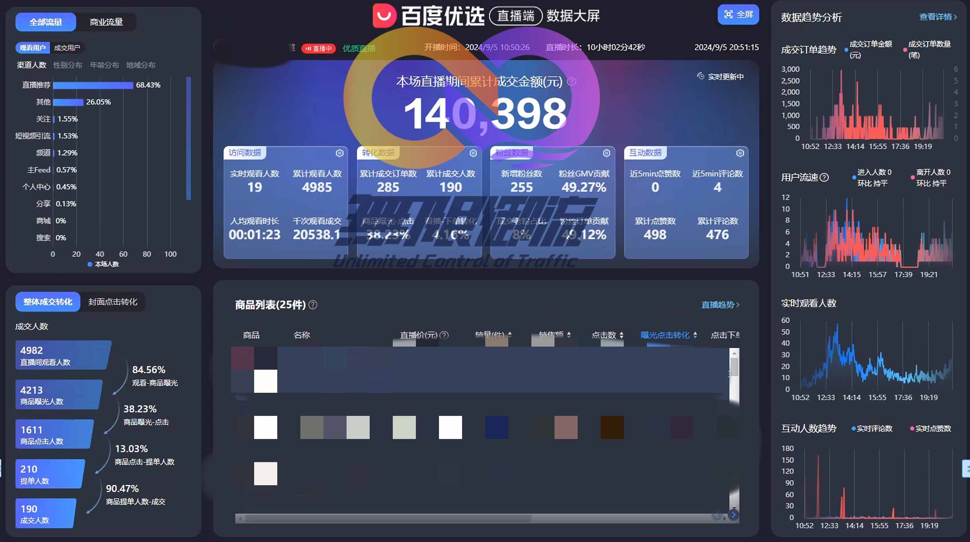Toggle 实时点赞数 legend series
The height and width of the screenshot is (542, 970).
(x=930, y=429)
